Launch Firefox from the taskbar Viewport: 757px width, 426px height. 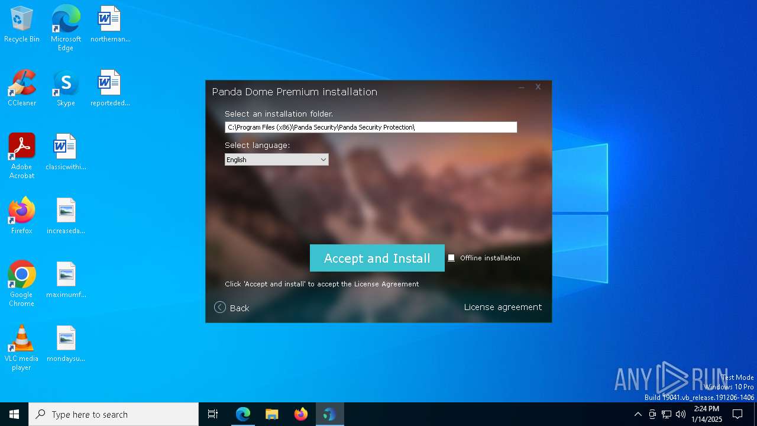pos(300,414)
